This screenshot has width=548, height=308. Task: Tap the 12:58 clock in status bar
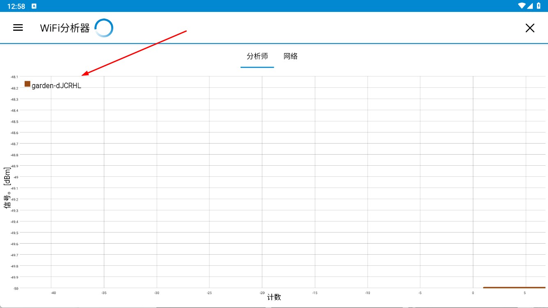tap(16, 6)
